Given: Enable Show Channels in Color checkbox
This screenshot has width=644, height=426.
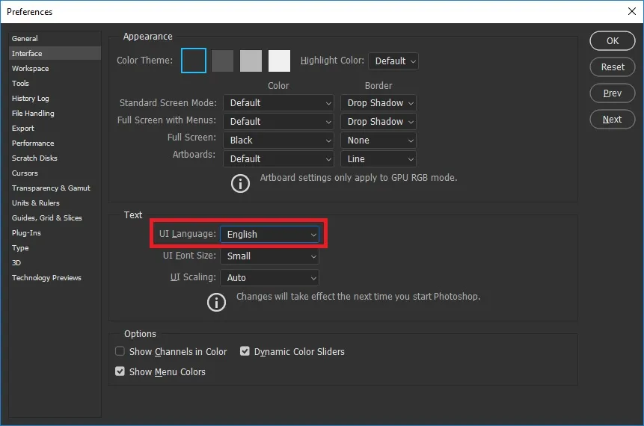Looking at the screenshot, I should [x=120, y=351].
